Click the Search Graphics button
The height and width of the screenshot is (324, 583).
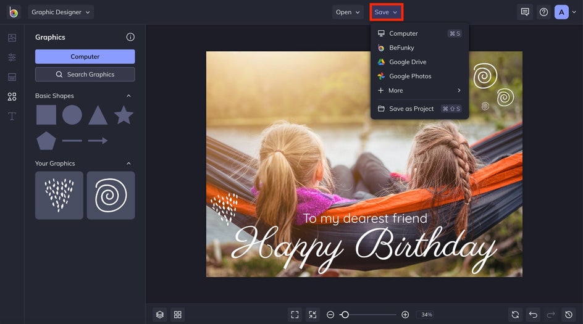click(85, 74)
